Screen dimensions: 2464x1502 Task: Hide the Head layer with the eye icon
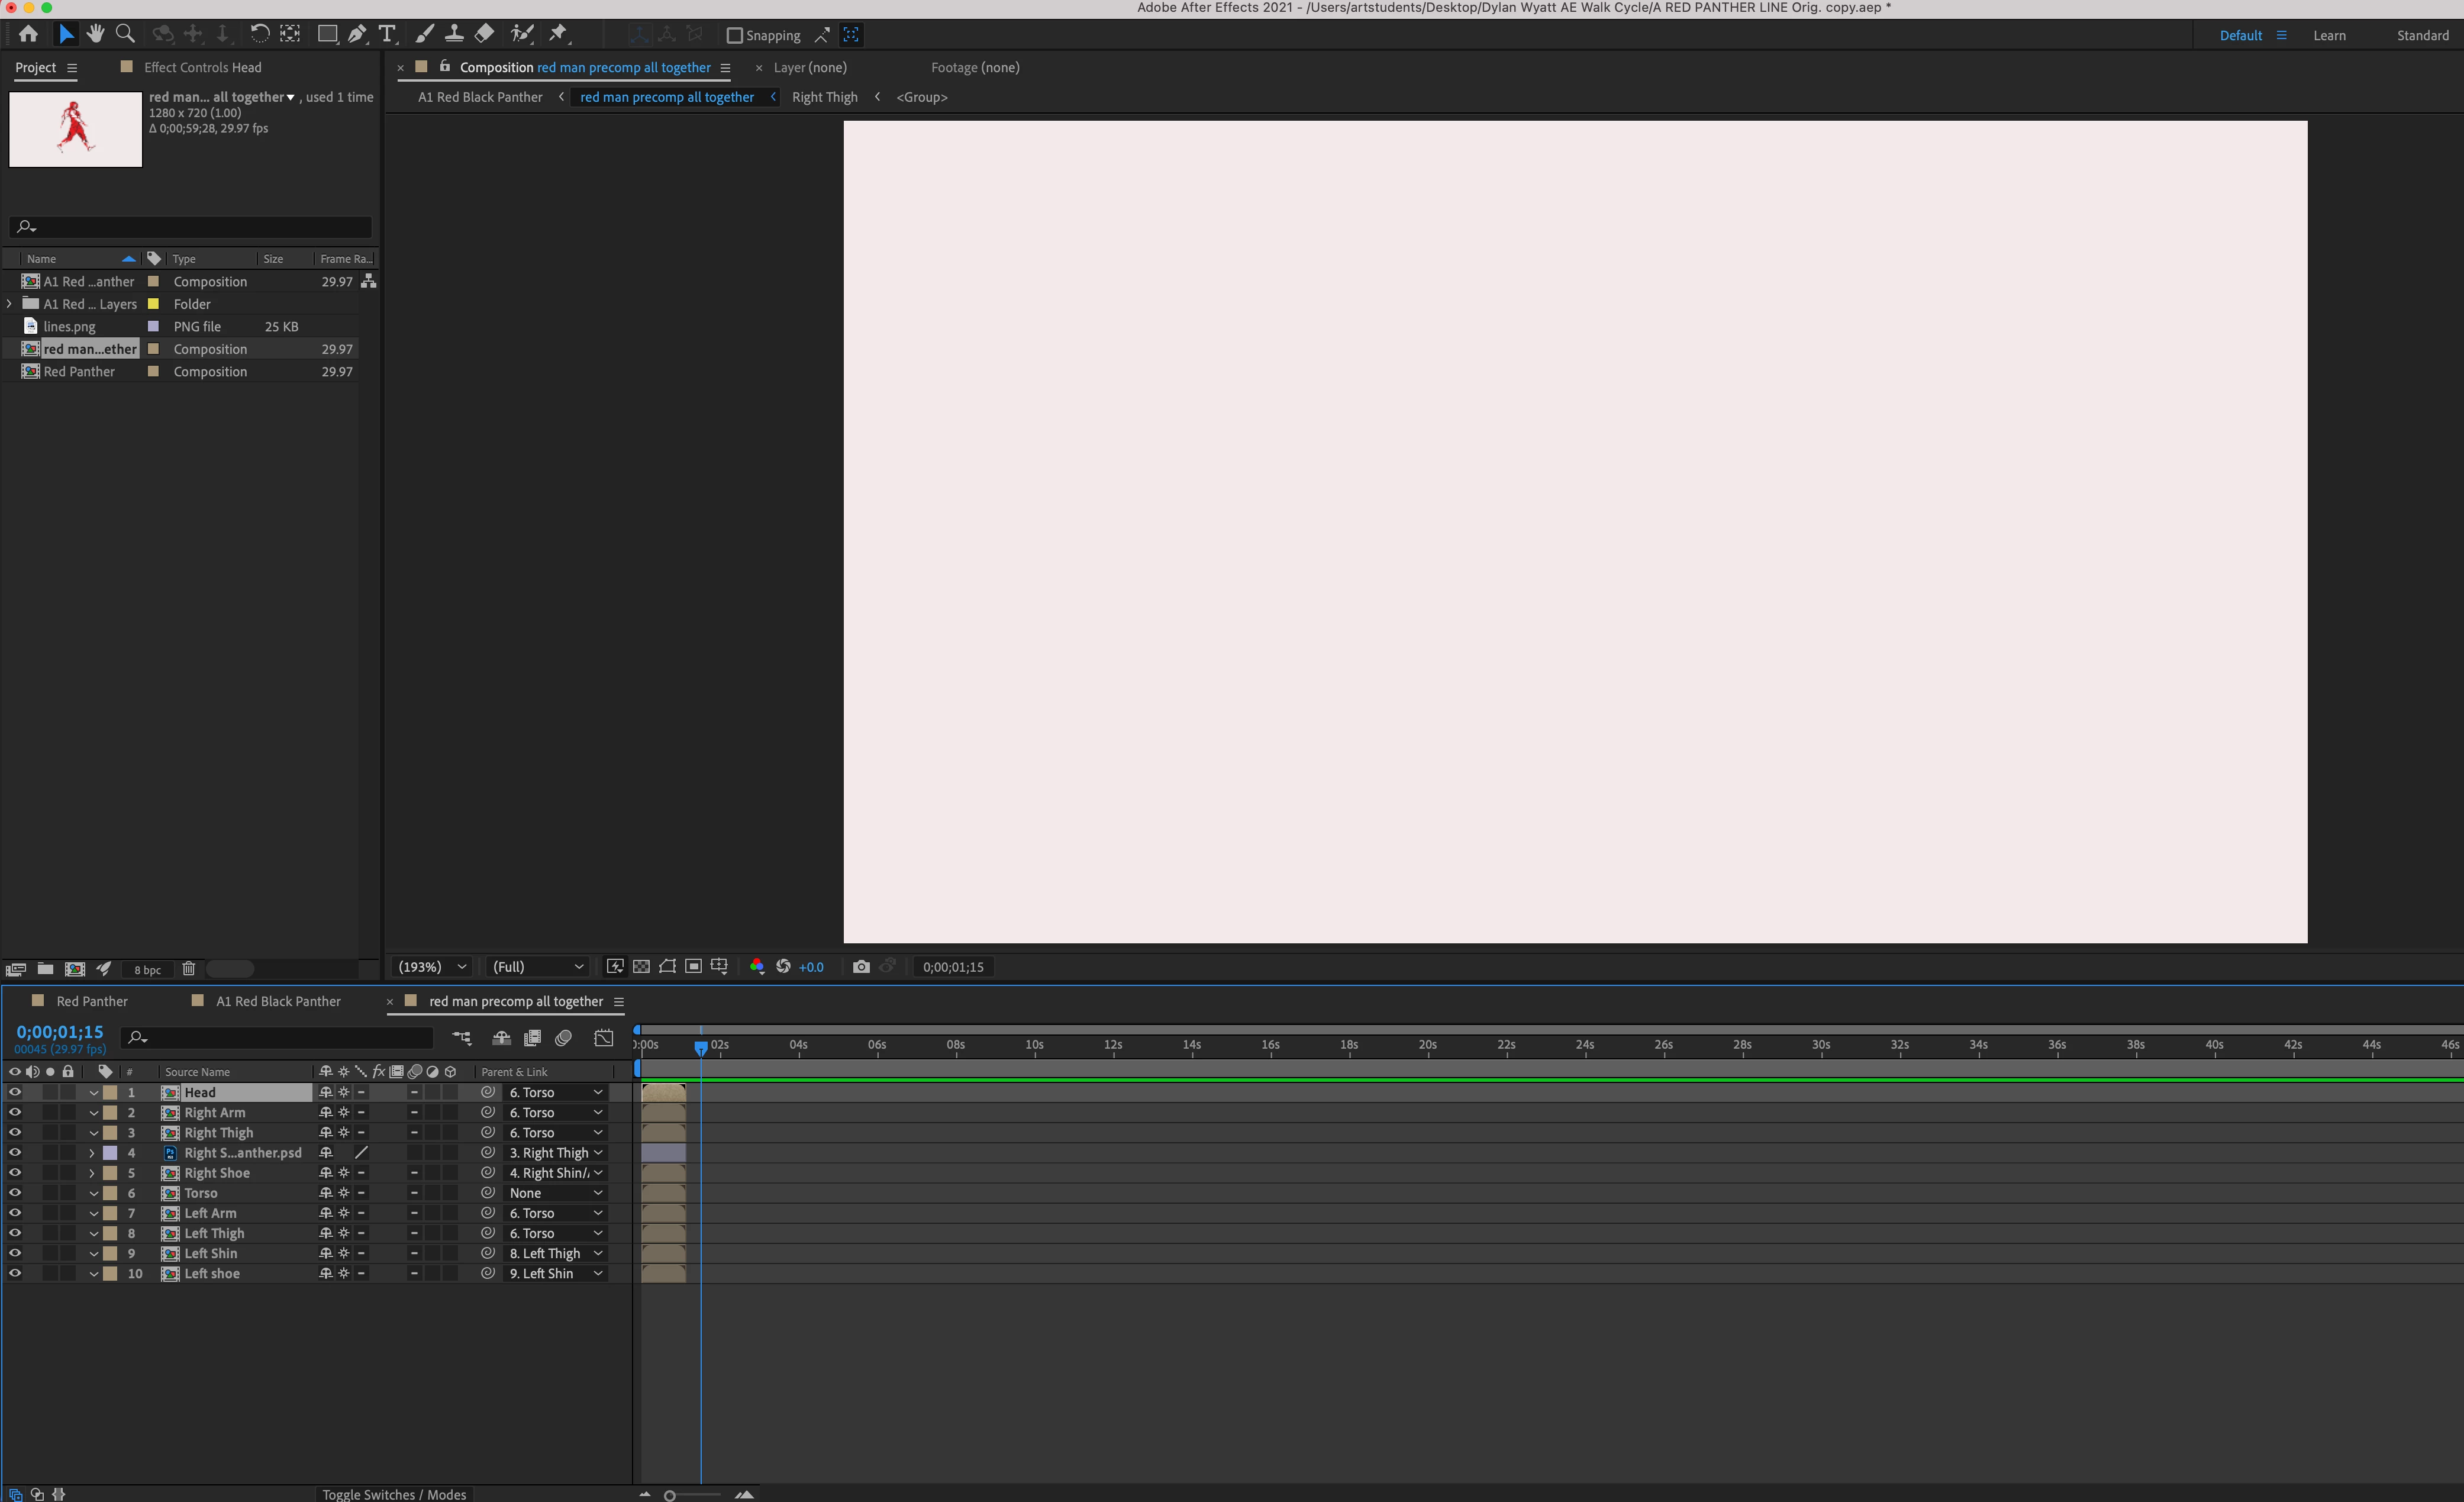(15, 1093)
